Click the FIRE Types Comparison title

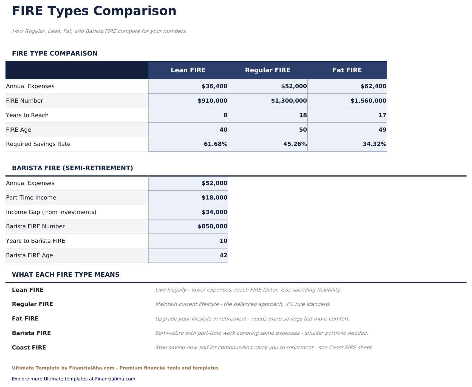coord(94,11)
